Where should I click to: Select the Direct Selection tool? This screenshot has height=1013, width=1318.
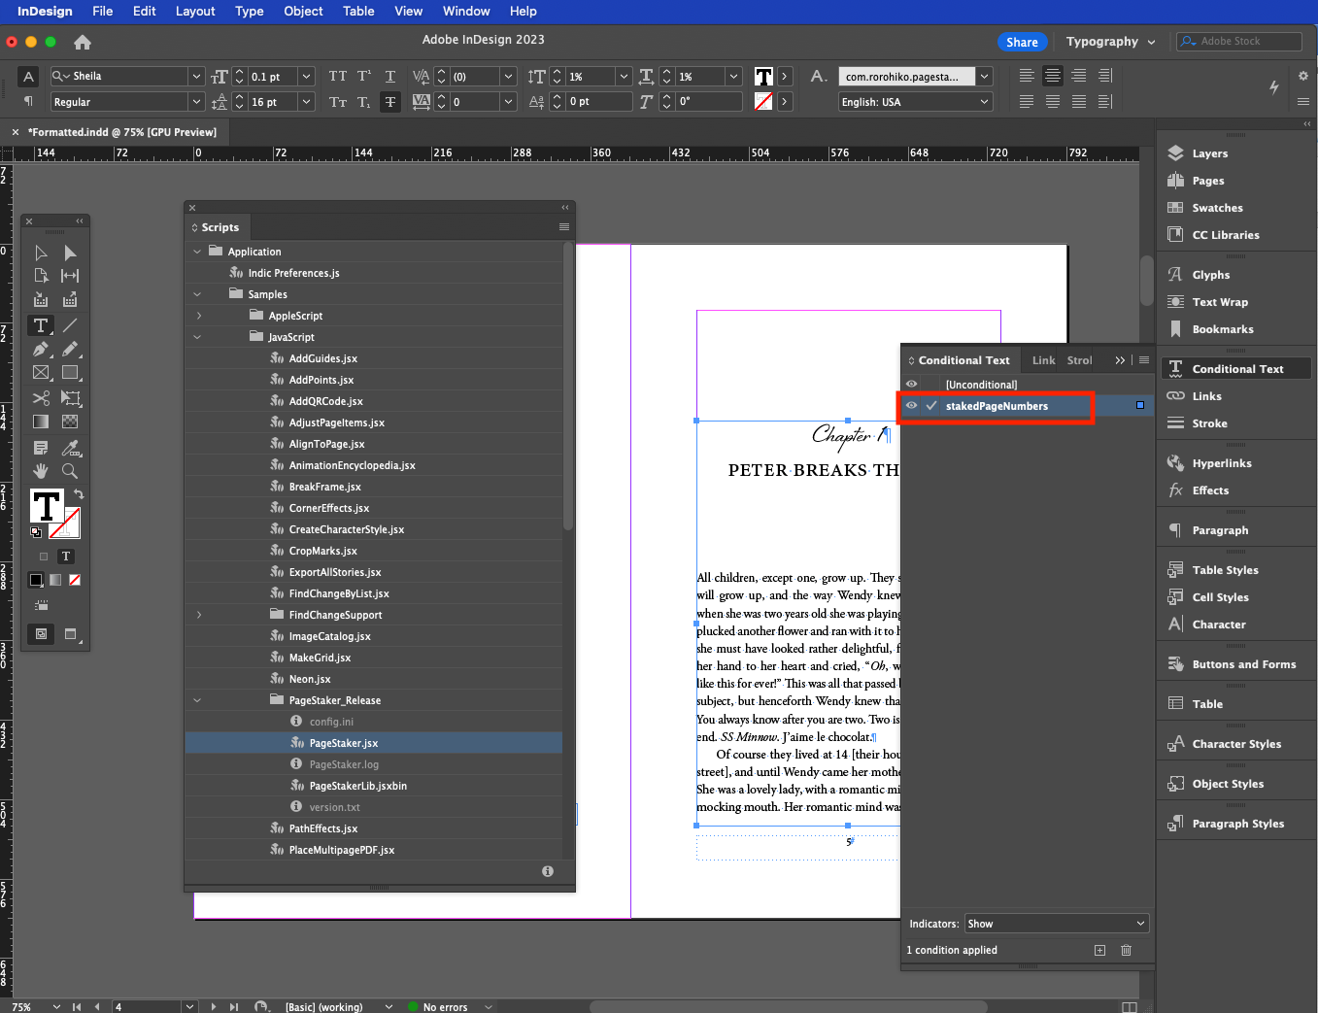click(70, 253)
